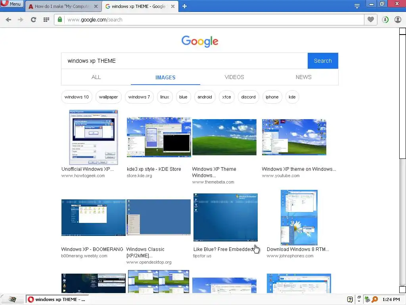The height and width of the screenshot is (305, 406).
Task: Click the scrollbar up arrow
Action: click(x=402, y=31)
